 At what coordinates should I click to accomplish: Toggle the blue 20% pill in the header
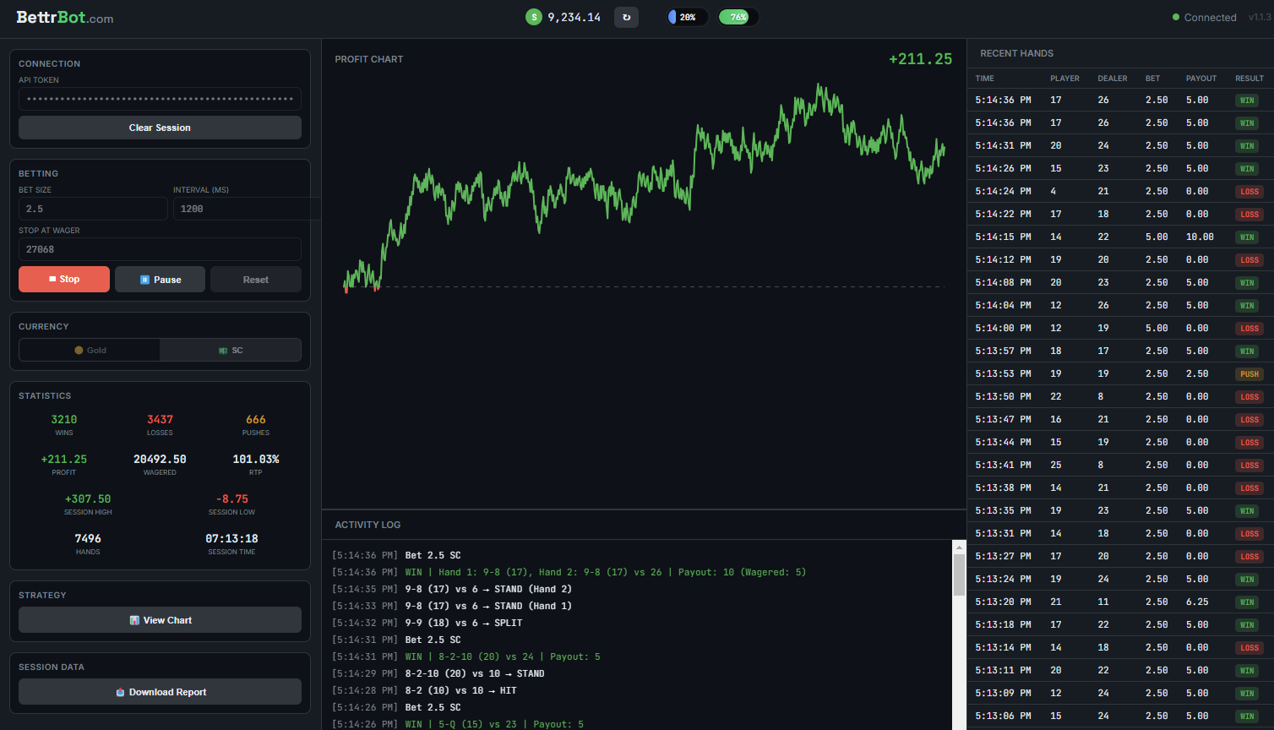(x=686, y=16)
